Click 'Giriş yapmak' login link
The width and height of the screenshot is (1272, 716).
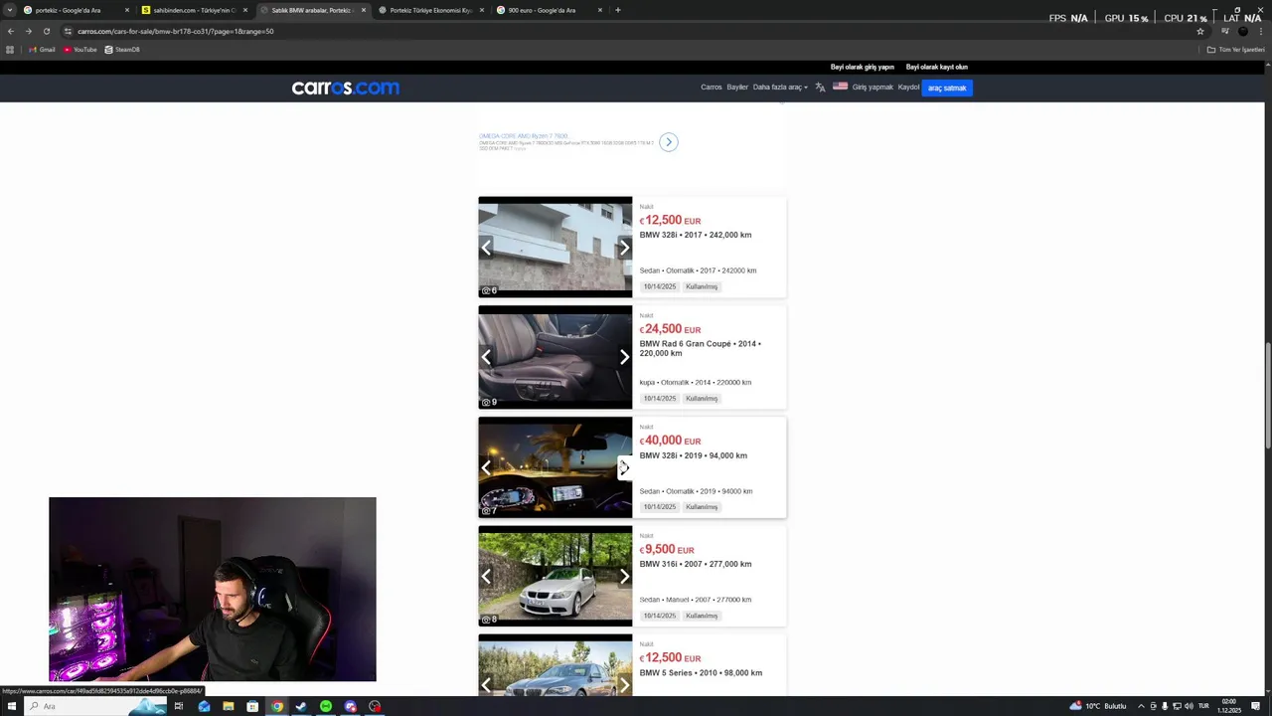click(x=873, y=88)
